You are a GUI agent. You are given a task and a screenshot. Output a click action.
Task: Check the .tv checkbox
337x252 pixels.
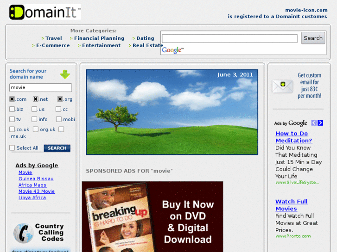(x=12, y=119)
